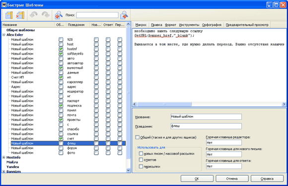Click the Поиск search input field
This screenshot has height=186, width=288.
click(x=97, y=15)
